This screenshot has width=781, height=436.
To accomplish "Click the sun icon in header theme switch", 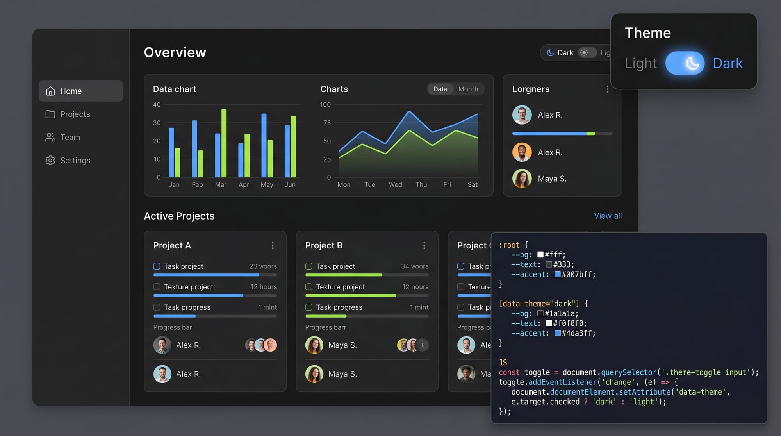I will coord(584,53).
